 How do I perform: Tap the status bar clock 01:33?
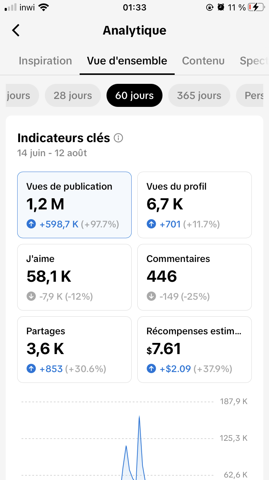(134, 7)
